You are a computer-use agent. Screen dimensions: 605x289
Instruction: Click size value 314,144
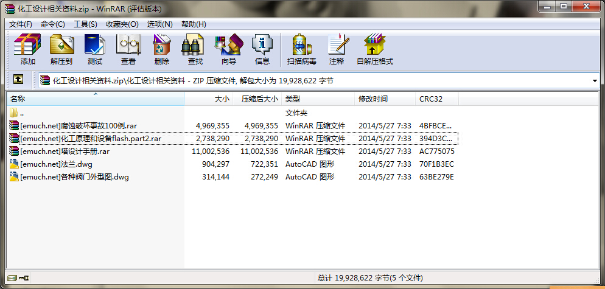215,178
